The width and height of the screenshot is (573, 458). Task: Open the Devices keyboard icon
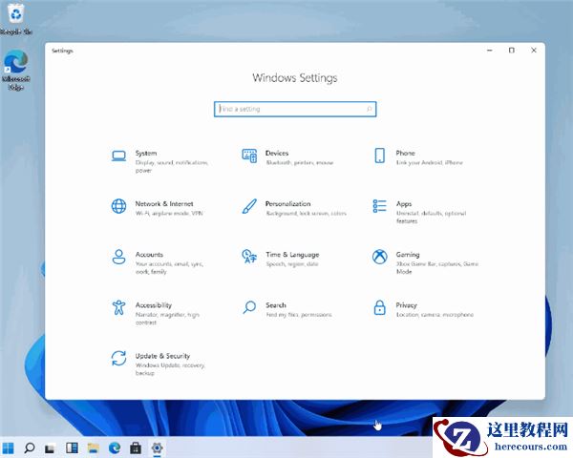[249, 156]
